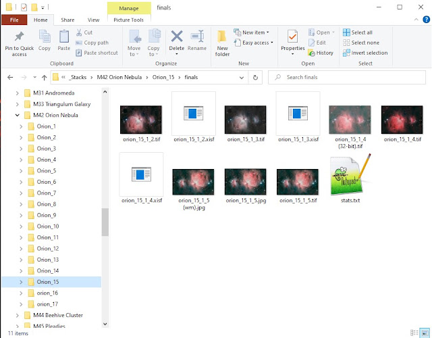Expand address bar history dropdown
Screen dimensions: 432x338
(x=242, y=78)
